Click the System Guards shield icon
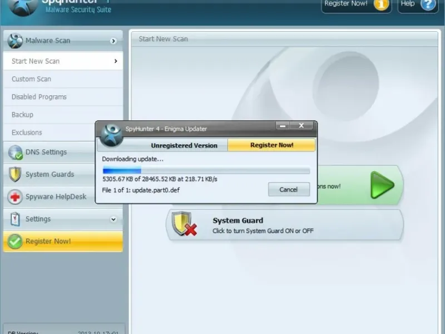 tap(15, 174)
